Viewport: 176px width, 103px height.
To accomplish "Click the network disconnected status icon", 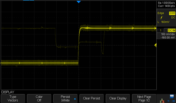I will point(162,101).
